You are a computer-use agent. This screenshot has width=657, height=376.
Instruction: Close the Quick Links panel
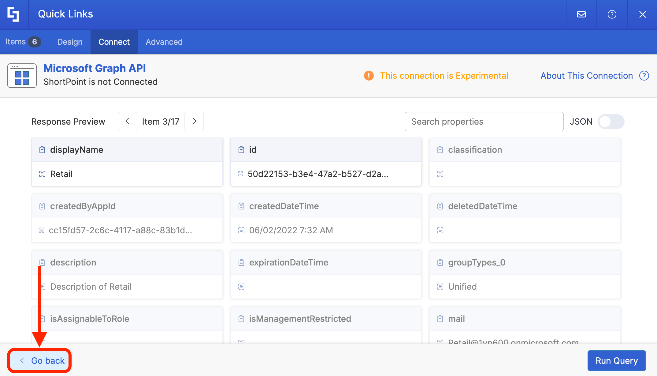pos(643,14)
